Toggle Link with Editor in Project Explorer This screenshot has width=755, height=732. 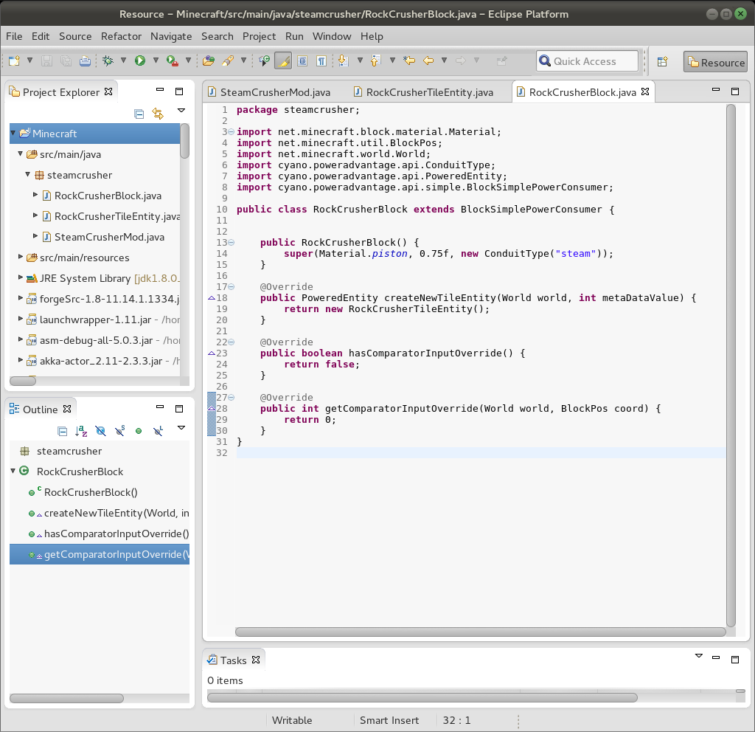158,114
